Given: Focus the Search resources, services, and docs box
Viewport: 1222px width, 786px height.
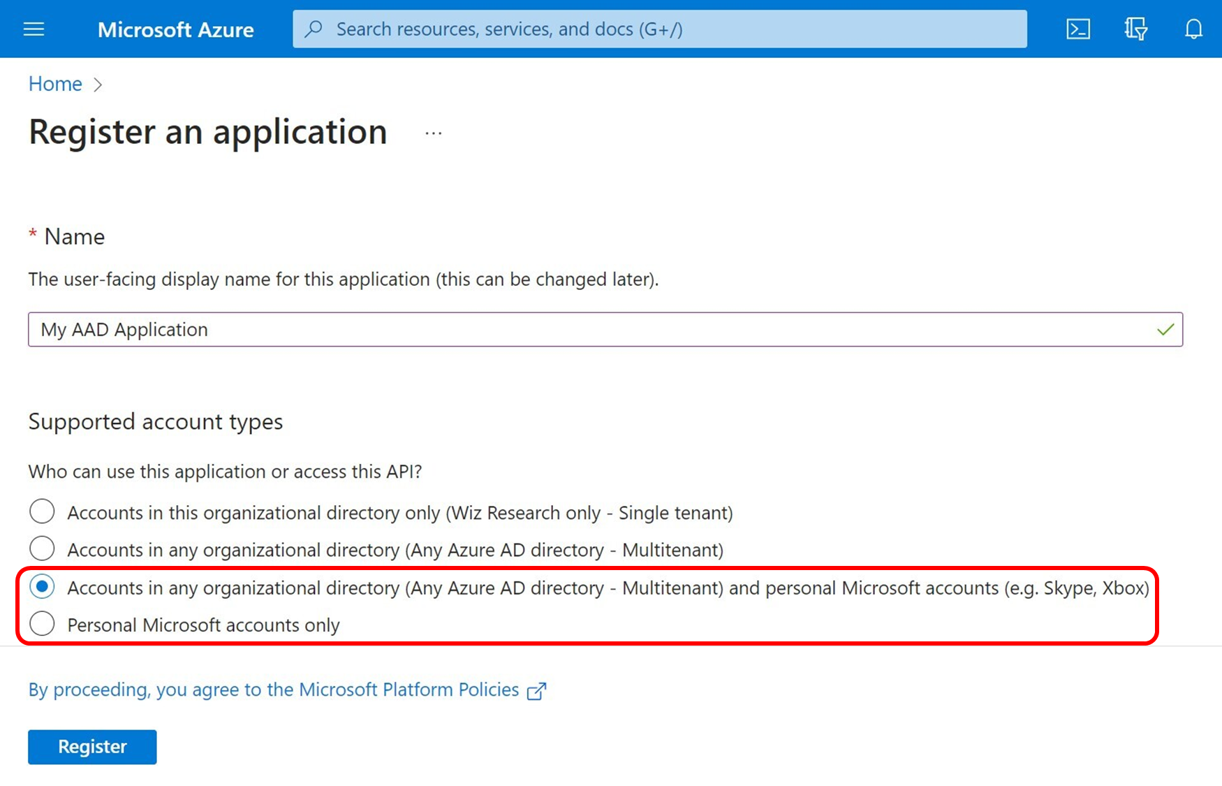Looking at the screenshot, I should pos(660,29).
